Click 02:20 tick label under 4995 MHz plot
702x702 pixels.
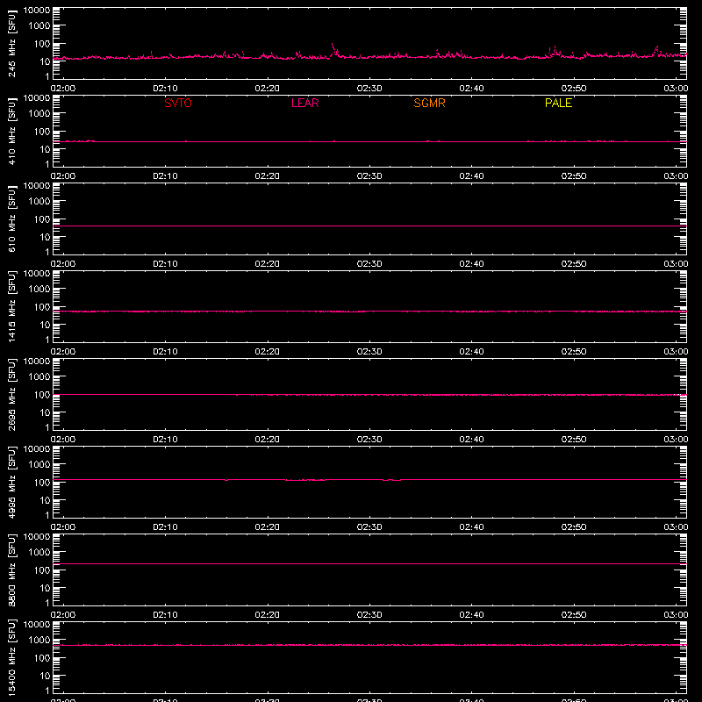pos(268,527)
